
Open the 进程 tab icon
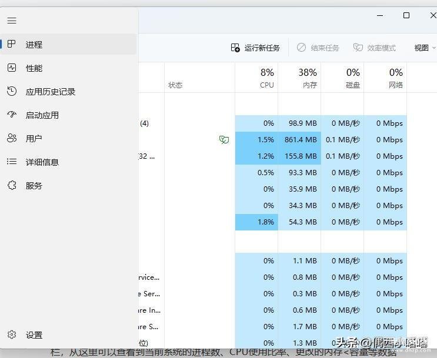[12, 44]
